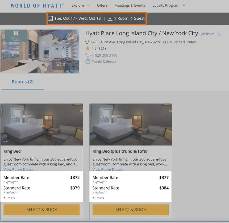Viewport: 229px width, 223px height.
Task: Click the rating star icon
Action: click(x=88, y=48)
